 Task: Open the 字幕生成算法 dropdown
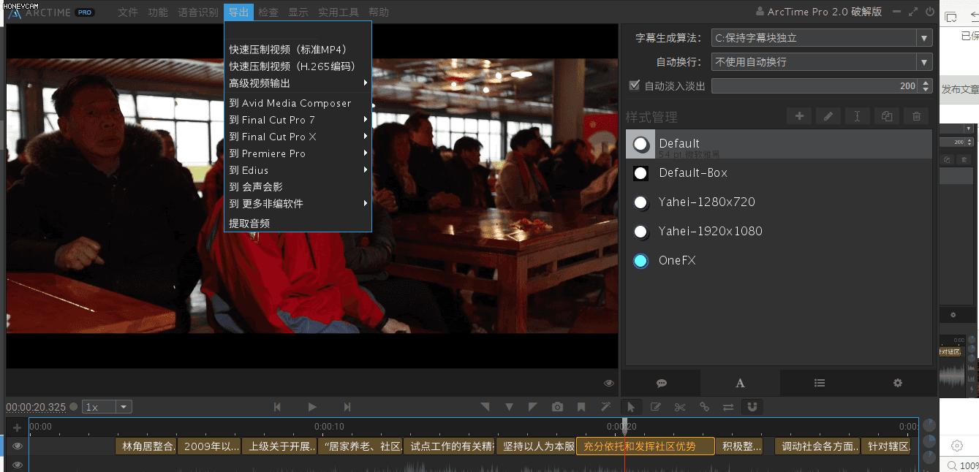point(924,37)
